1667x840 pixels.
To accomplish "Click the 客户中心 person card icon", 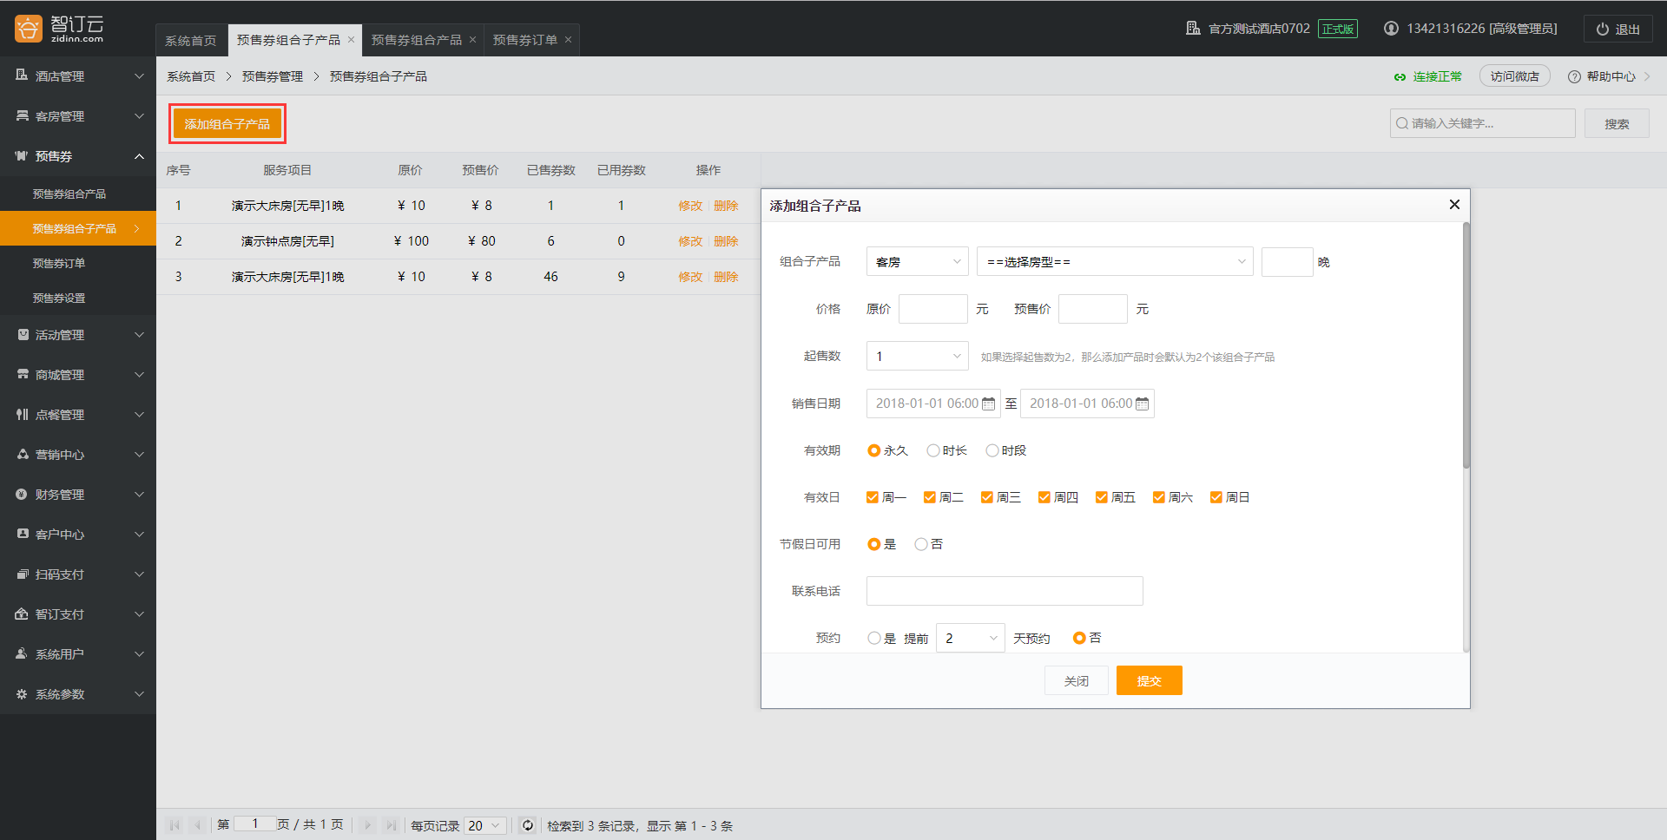I will pos(23,534).
